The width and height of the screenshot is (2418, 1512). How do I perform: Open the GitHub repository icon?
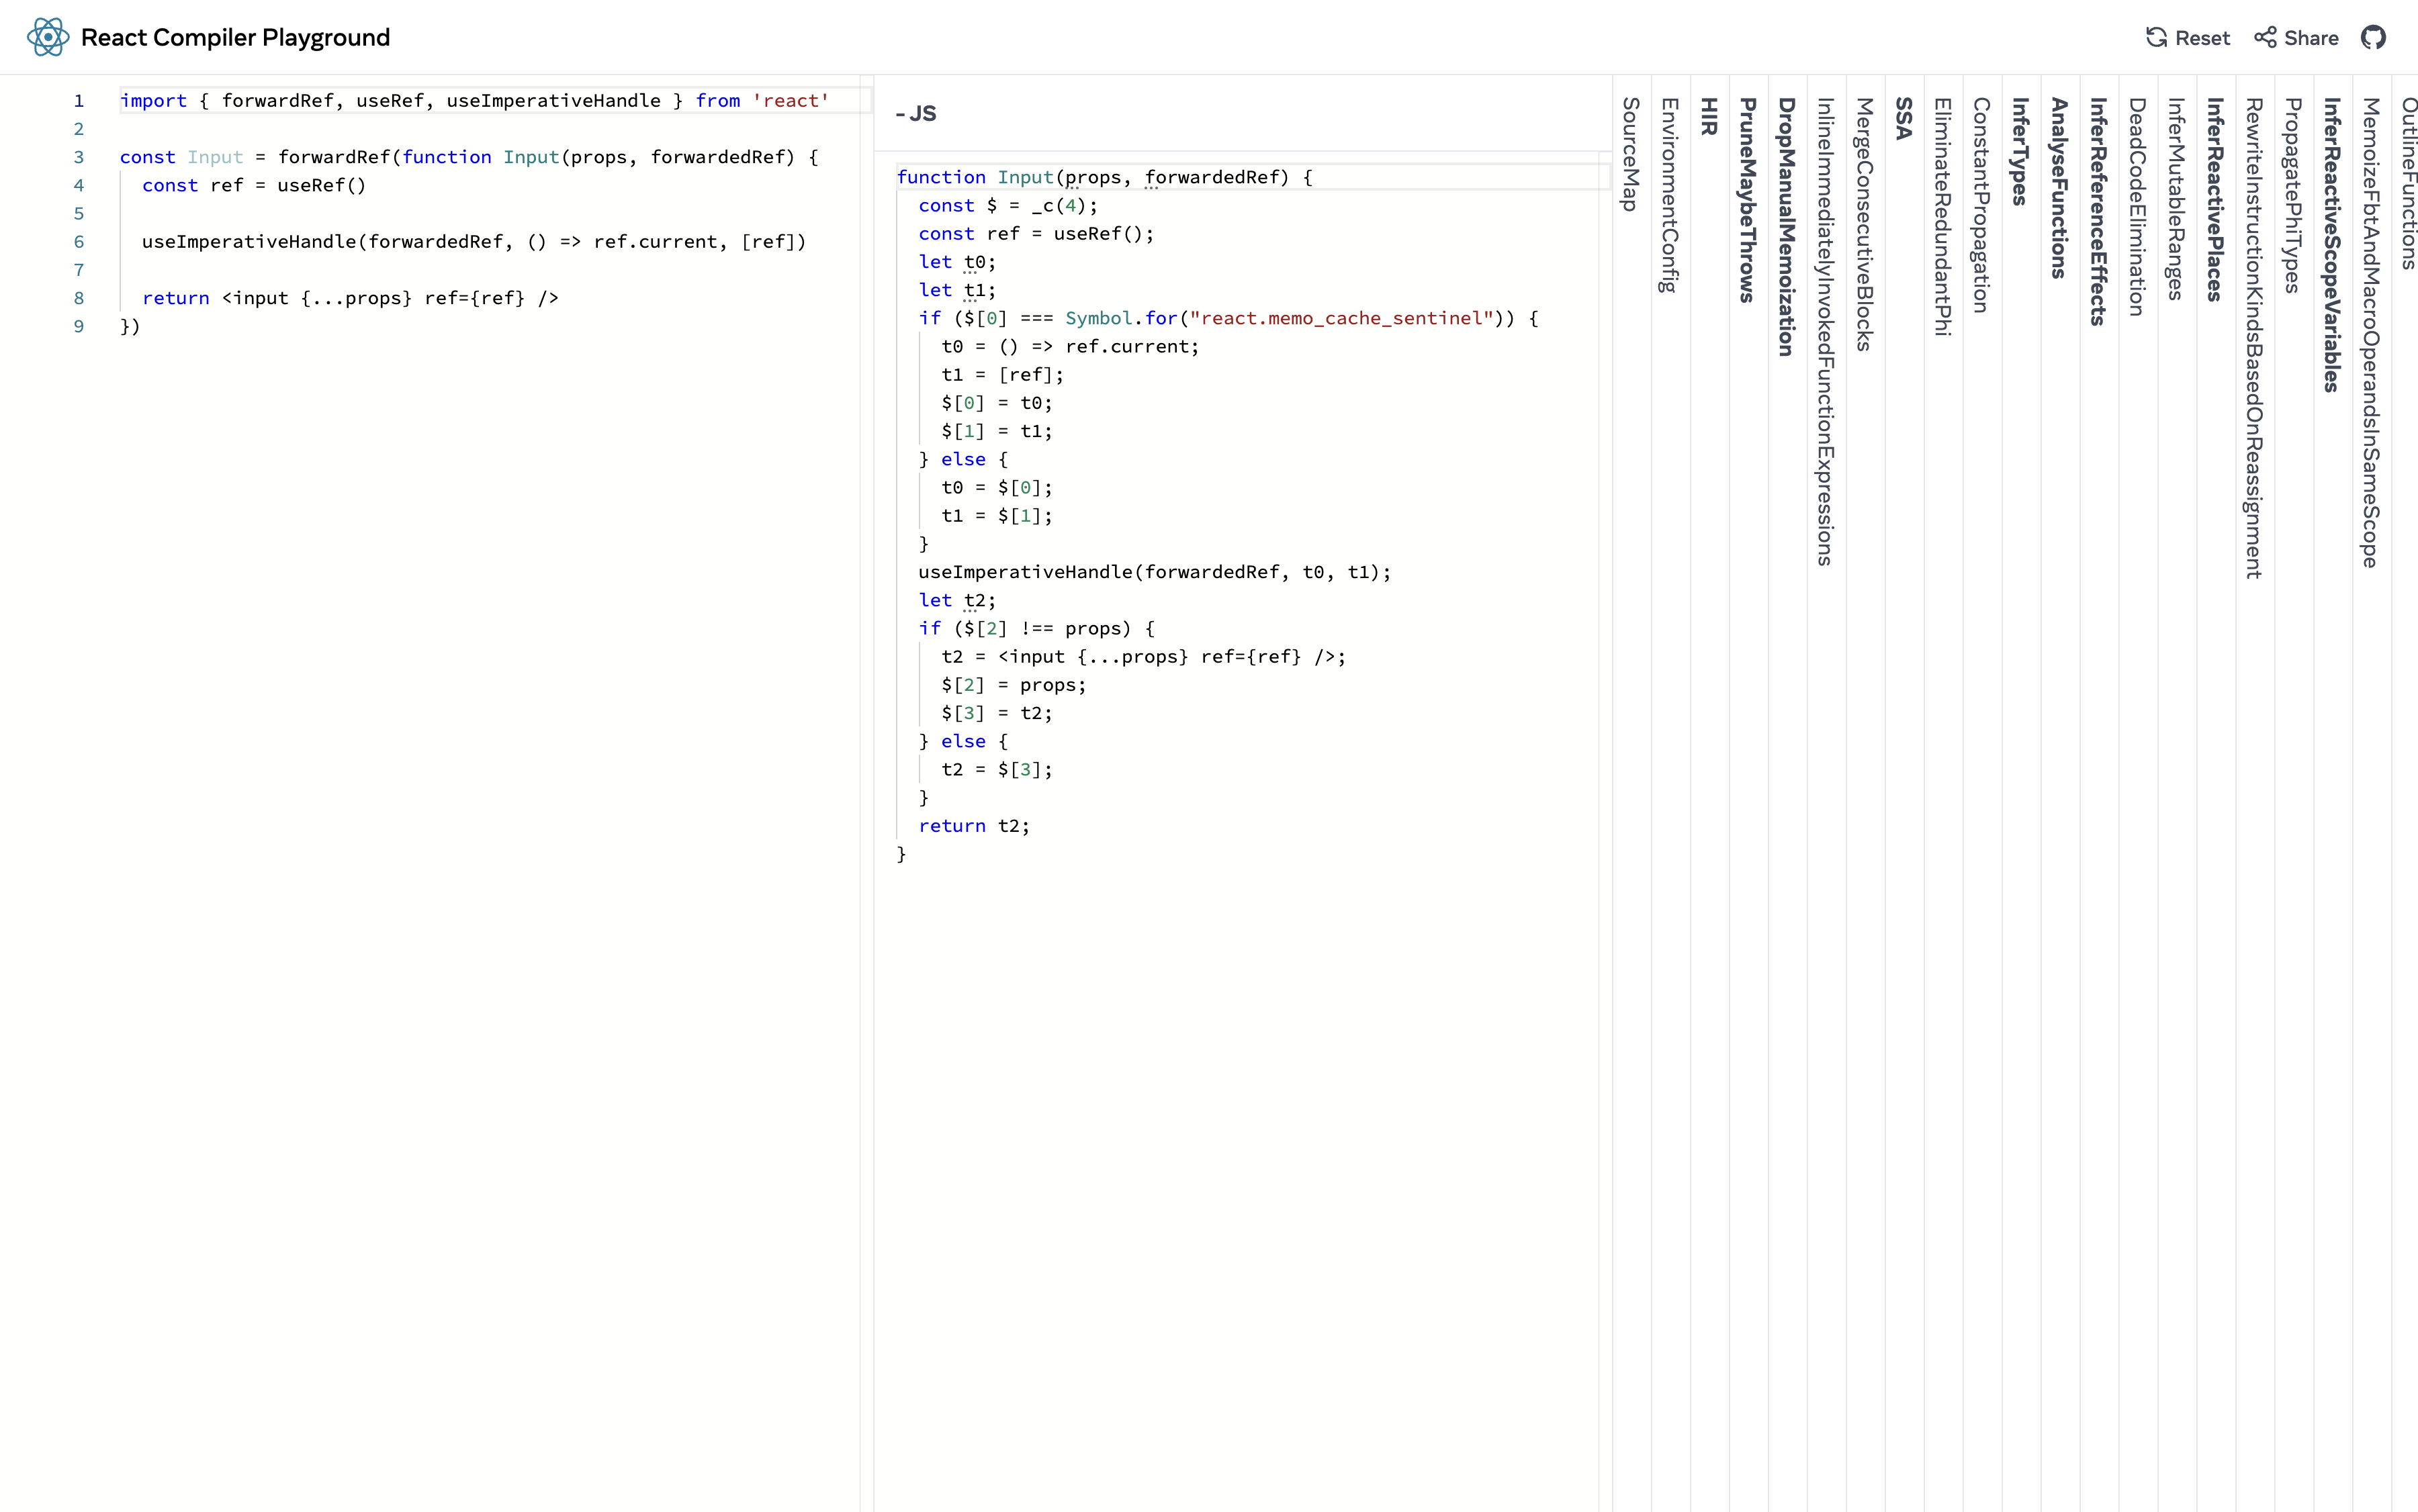click(2373, 38)
